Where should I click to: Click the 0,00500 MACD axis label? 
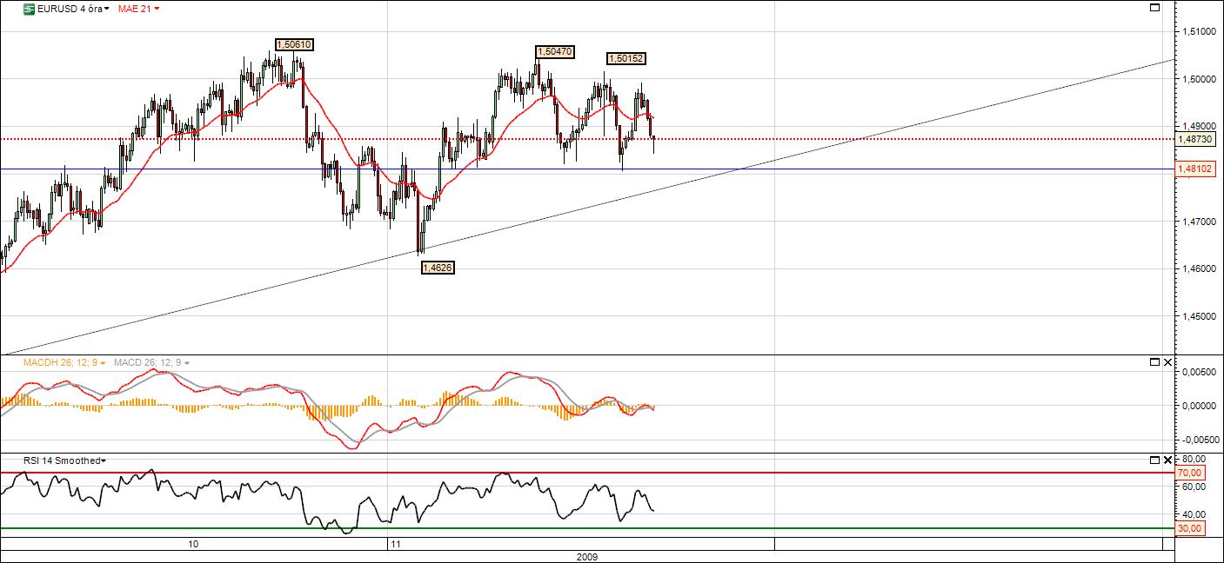click(1199, 372)
